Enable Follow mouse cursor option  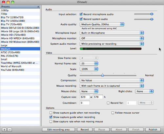coord(113,113)
